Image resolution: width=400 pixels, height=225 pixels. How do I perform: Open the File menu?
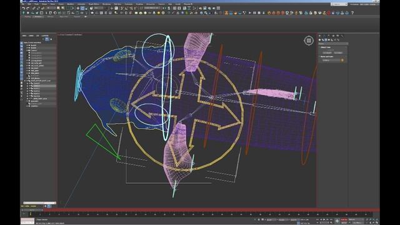pos(23,4)
